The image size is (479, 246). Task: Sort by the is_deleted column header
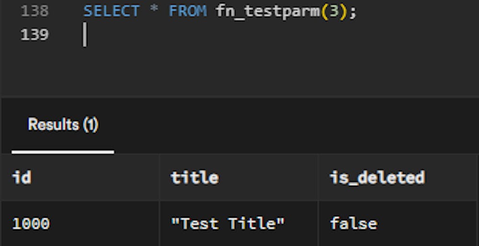pyautogui.click(x=377, y=178)
